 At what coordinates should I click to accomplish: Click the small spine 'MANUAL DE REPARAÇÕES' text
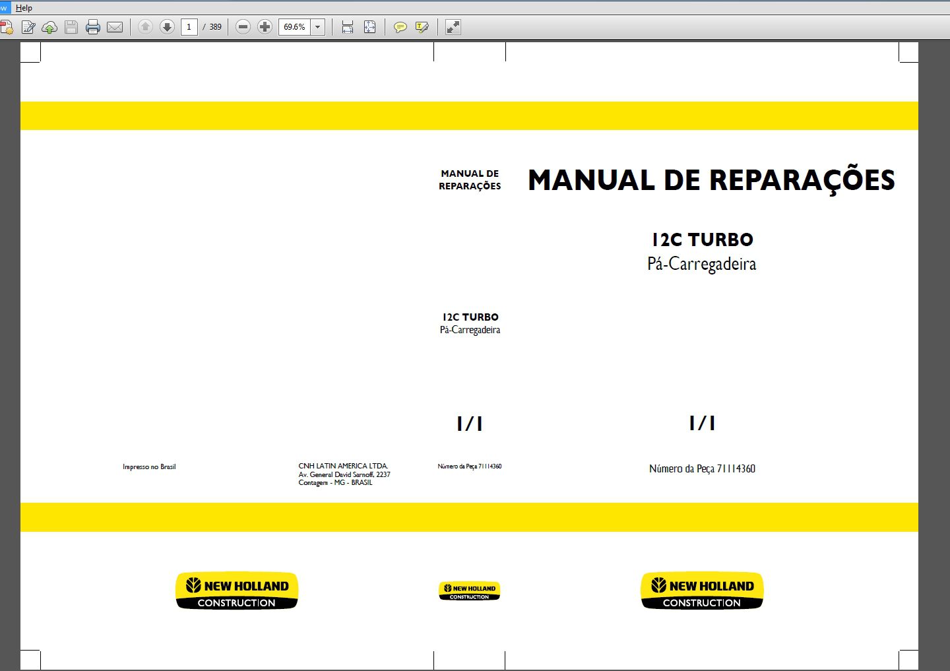click(470, 180)
